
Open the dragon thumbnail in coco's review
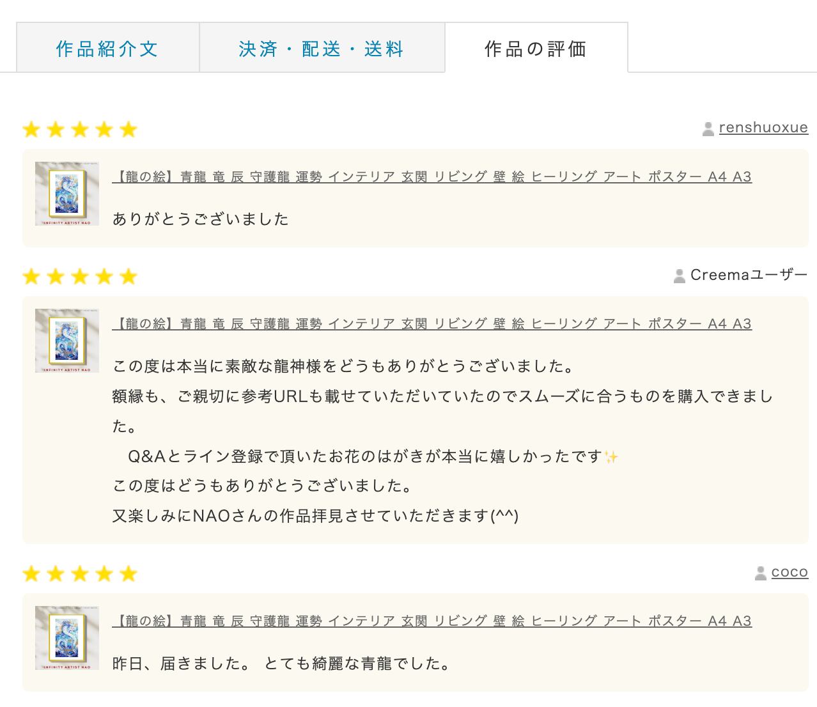(67, 638)
